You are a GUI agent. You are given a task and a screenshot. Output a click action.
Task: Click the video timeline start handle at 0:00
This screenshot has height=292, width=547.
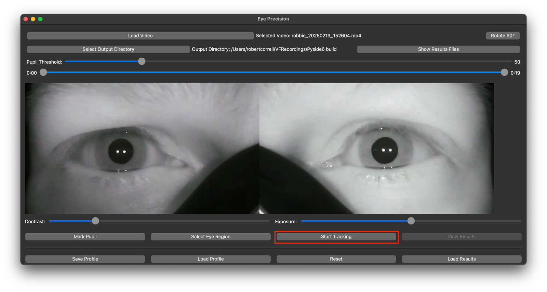click(43, 72)
